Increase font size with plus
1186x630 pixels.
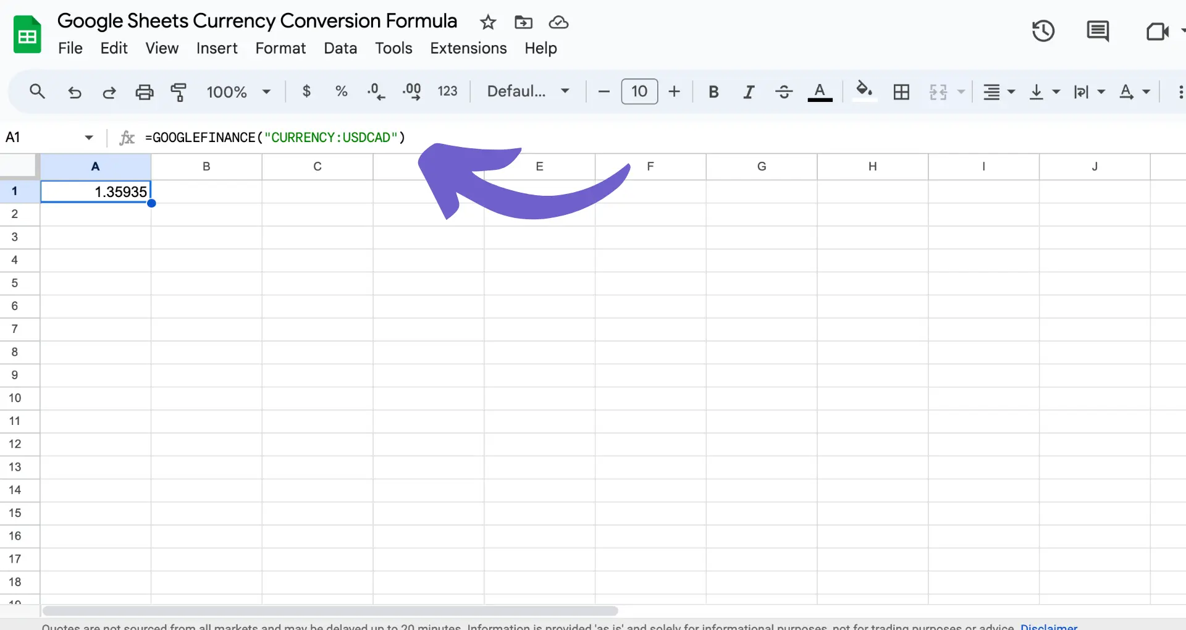pos(675,91)
